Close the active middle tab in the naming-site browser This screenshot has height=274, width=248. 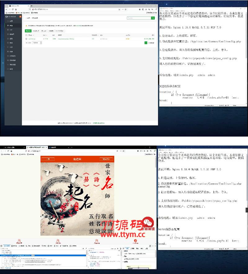tap(46, 147)
